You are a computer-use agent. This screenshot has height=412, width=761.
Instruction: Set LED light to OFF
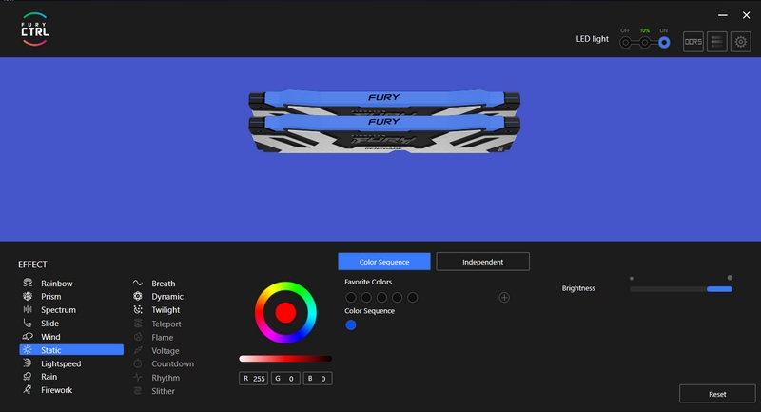pos(626,43)
